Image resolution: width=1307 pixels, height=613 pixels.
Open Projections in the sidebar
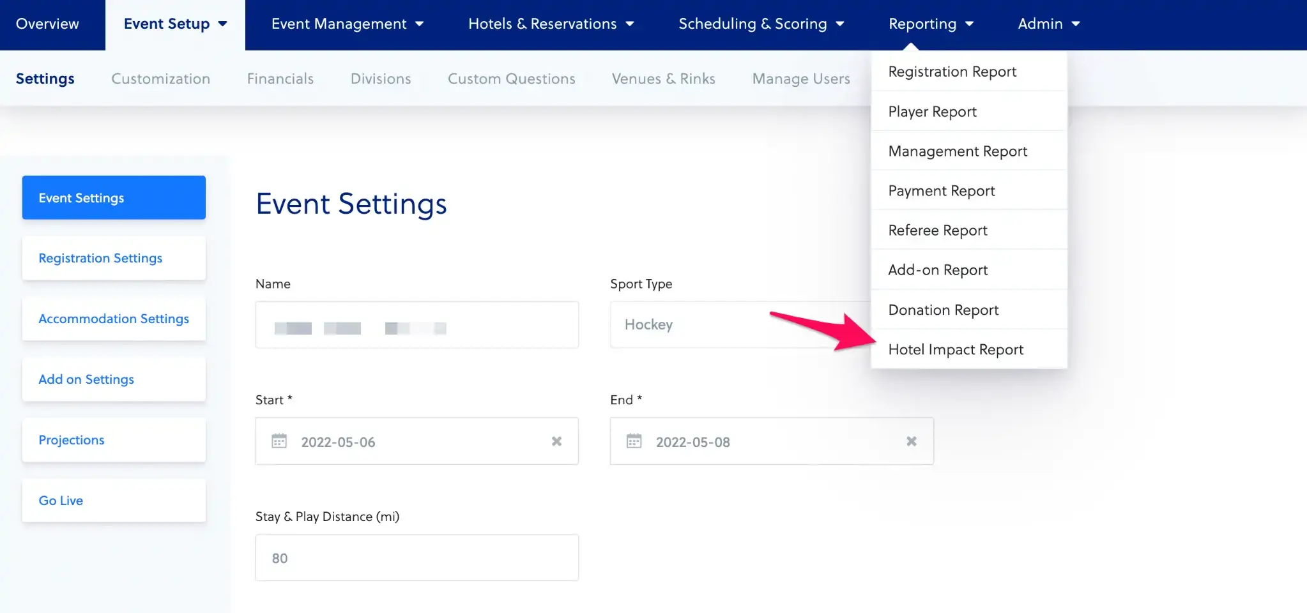tap(114, 440)
